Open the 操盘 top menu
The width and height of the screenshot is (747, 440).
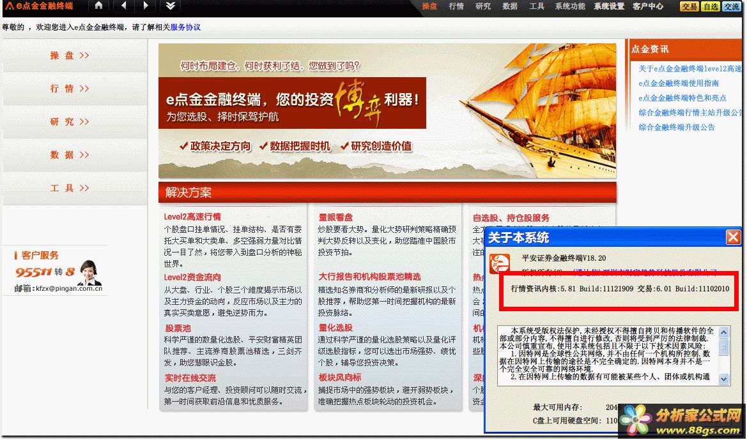click(x=429, y=6)
